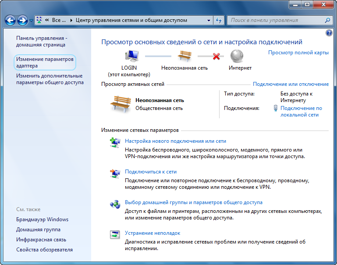Open "Инфракрасная связь" in See also
The image size is (337, 265).
[41, 240]
